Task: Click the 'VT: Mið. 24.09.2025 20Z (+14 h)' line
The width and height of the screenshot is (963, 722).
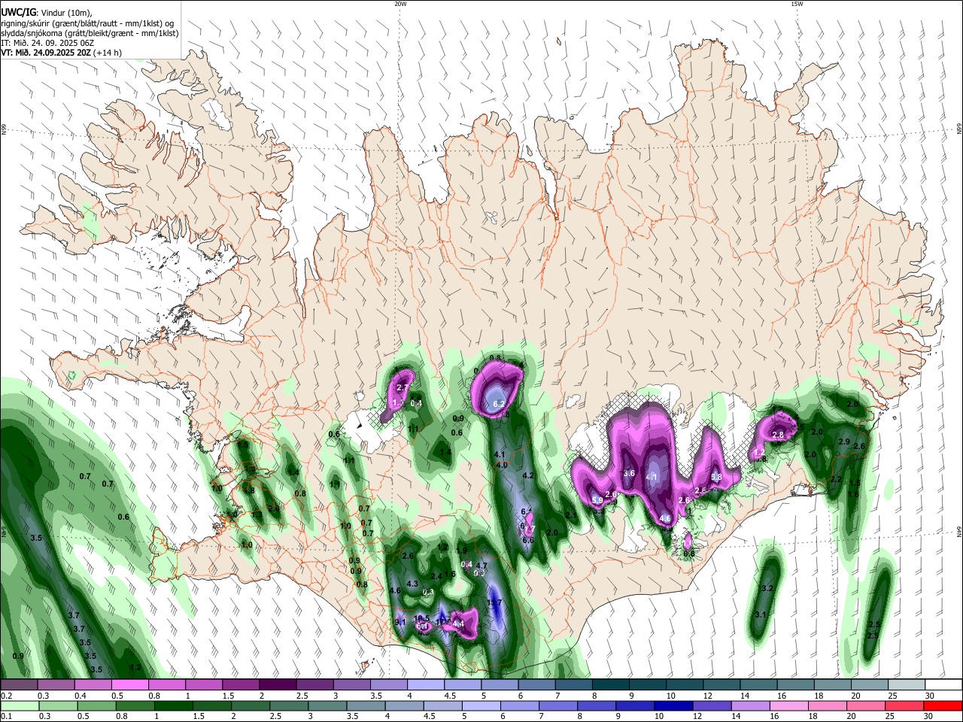Action: 61,53
